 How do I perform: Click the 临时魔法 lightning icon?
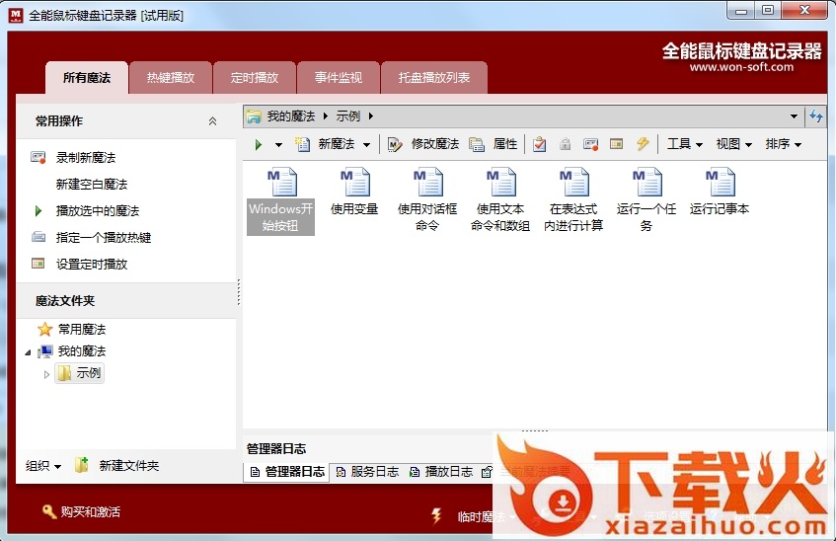[436, 515]
